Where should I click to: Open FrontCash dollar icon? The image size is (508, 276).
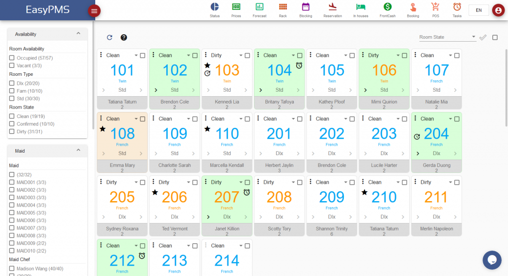coord(387,10)
